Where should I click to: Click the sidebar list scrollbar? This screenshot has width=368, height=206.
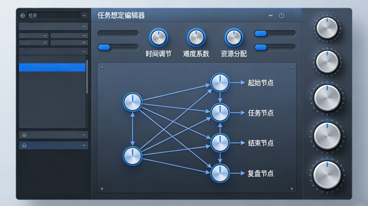pyautogui.click(x=87, y=77)
